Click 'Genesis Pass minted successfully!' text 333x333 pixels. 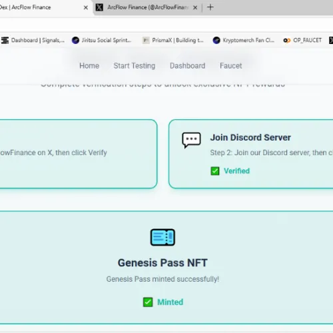163,279
